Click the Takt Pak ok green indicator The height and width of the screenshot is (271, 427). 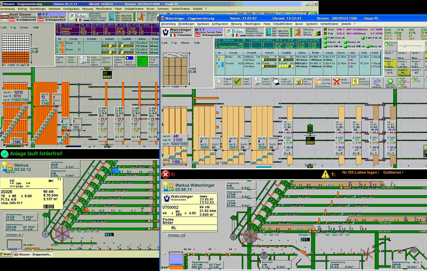pyautogui.click(x=363, y=38)
